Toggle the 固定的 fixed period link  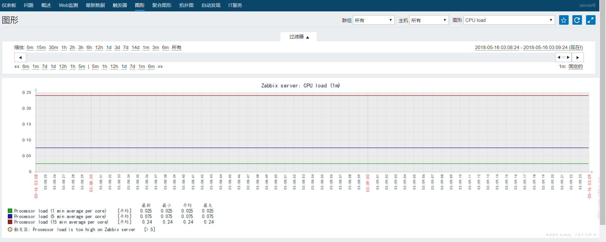576,67
